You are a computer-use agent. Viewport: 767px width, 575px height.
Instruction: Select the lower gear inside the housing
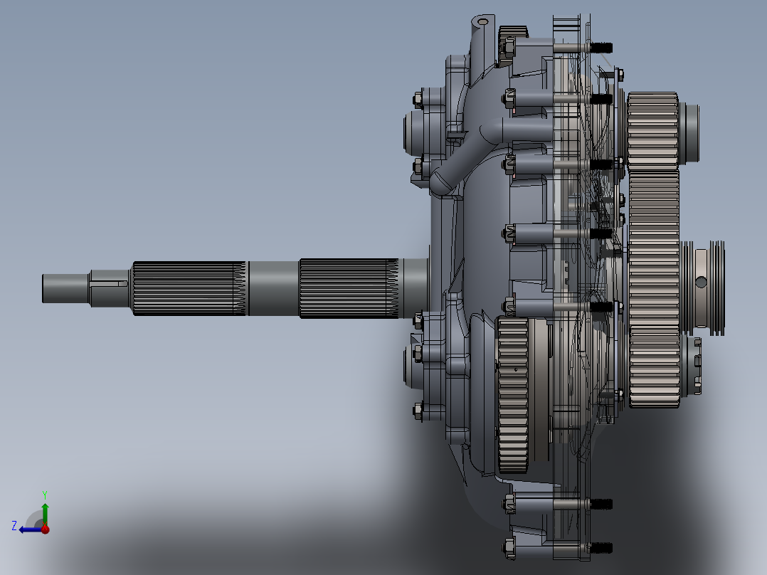(x=512, y=394)
